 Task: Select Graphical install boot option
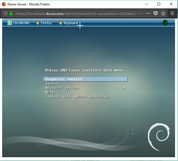coord(85,79)
